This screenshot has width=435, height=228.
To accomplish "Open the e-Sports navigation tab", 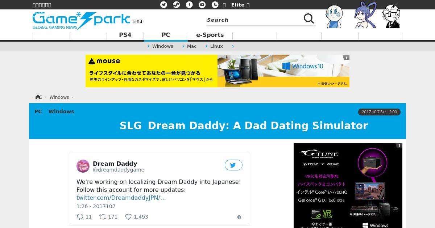I will coord(210,35).
